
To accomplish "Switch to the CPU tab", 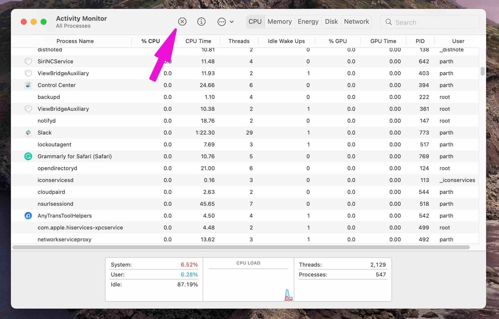I will coord(255,21).
